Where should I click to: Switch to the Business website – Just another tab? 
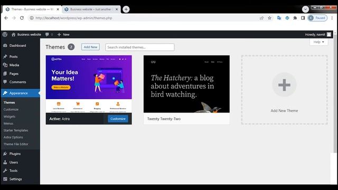point(91,9)
